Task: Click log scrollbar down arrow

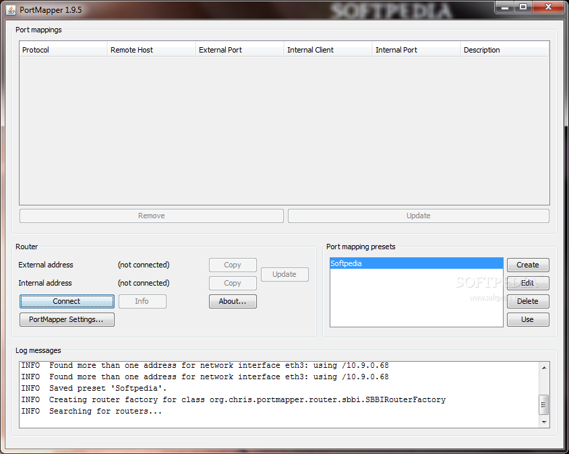Action: [544, 422]
